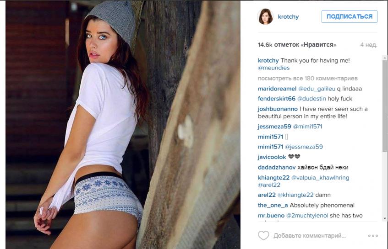
Task: Open the three-dot more options menu
Action: pos(373,236)
